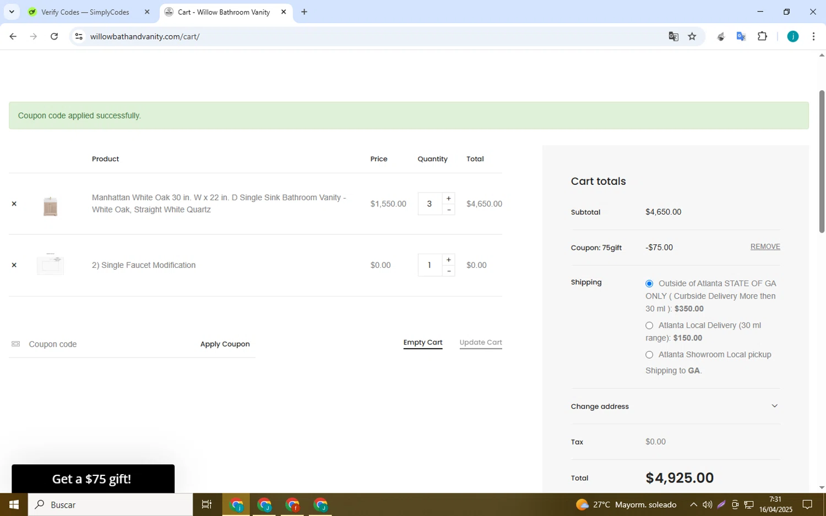The height and width of the screenshot is (516, 826).
Task: Open Single Faucet Modification thumbnail
Action: point(50,265)
